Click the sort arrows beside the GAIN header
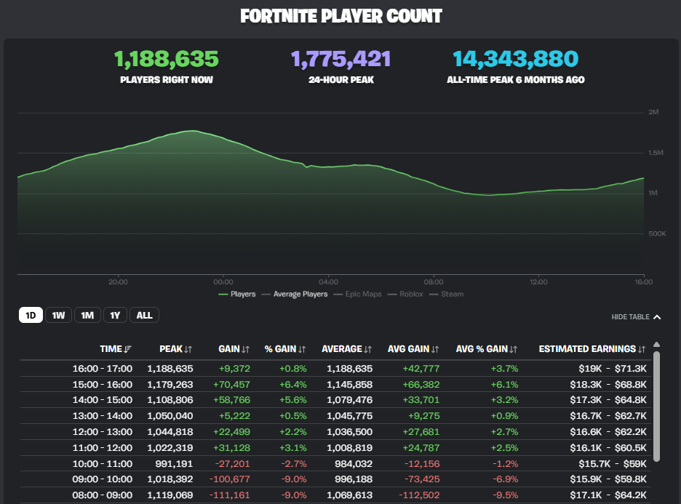681x504 pixels. pyautogui.click(x=246, y=349)
